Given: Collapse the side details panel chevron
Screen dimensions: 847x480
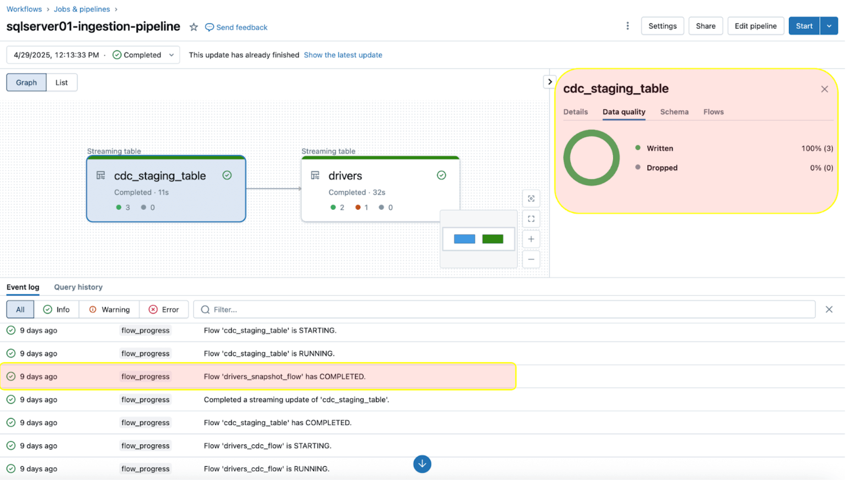Looking at the screenshot, I should click(549, 82).
